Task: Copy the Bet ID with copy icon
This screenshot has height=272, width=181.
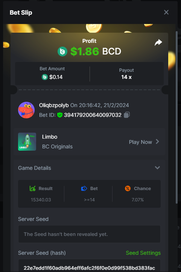Action: click(x=127, y=115)
